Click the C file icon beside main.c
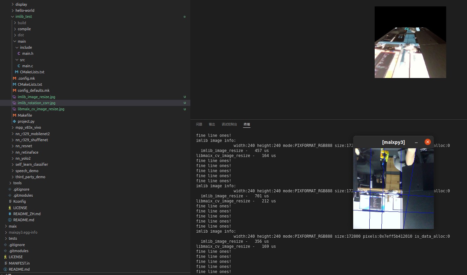 tap(19, 66)
